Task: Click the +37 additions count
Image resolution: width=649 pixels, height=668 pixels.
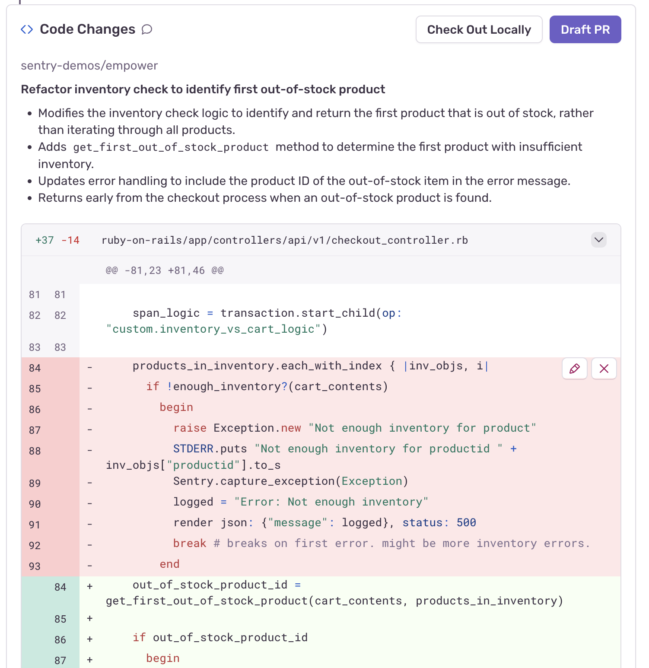Action: click(x=44, y=240)
